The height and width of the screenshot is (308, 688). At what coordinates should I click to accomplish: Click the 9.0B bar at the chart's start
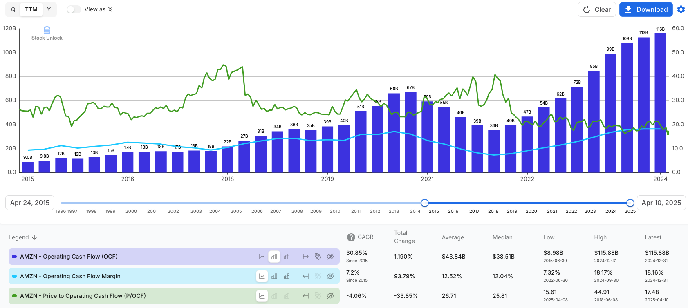point(28,167)
